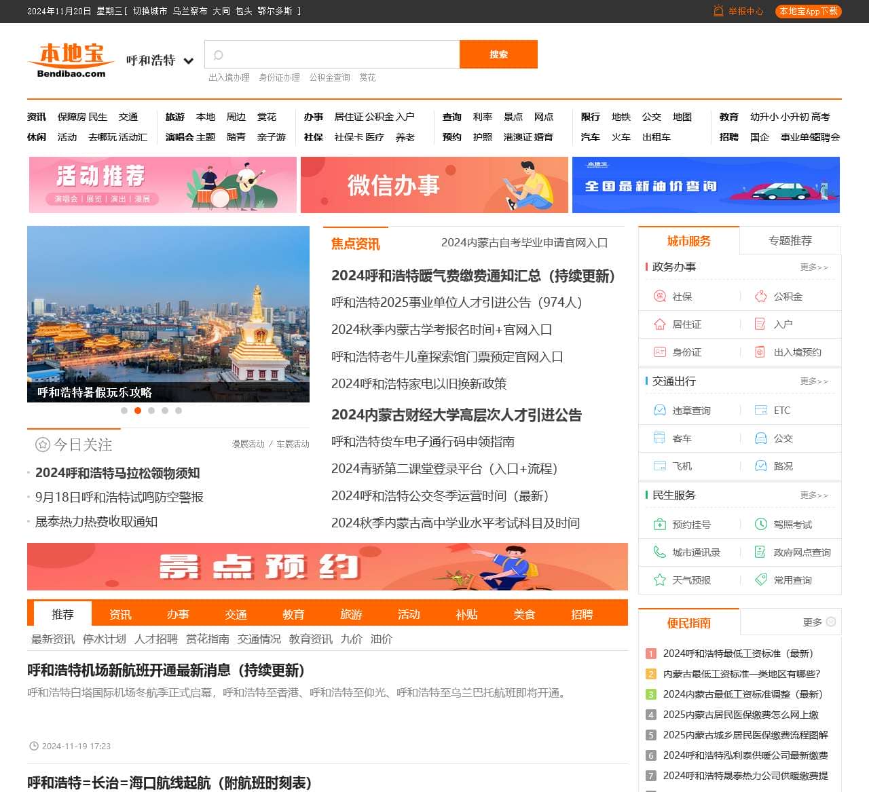869x792 pixels.
Task: Open the 公积金 service icon
Action: coord(760,297)
